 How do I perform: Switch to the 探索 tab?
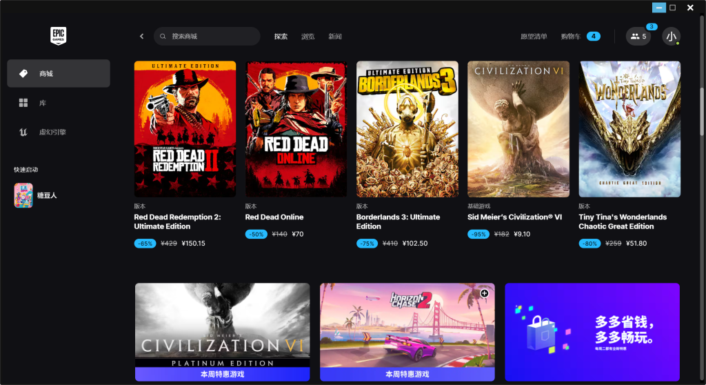click(281, 36)
